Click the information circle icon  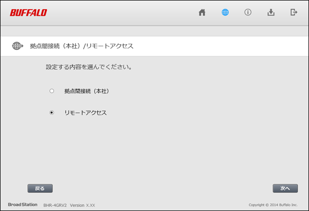click(x=248, y=13)
